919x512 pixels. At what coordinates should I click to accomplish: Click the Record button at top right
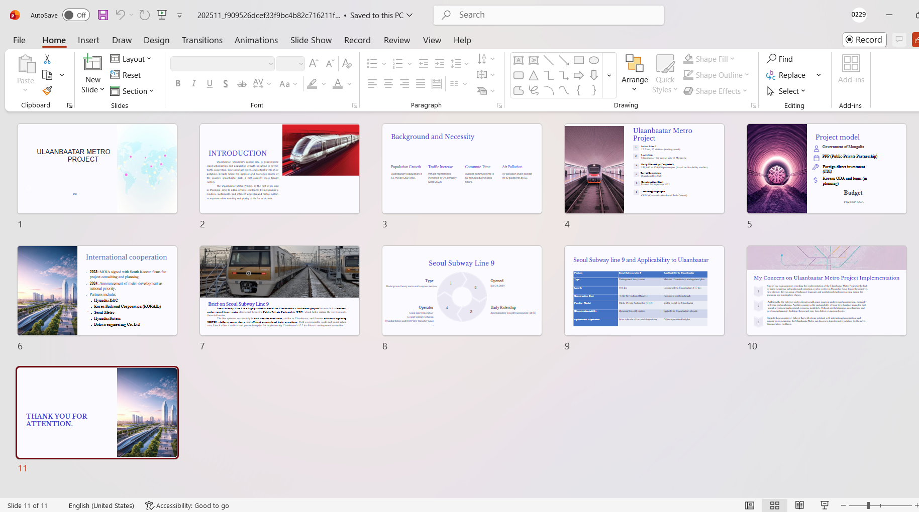tap(864, 40)
